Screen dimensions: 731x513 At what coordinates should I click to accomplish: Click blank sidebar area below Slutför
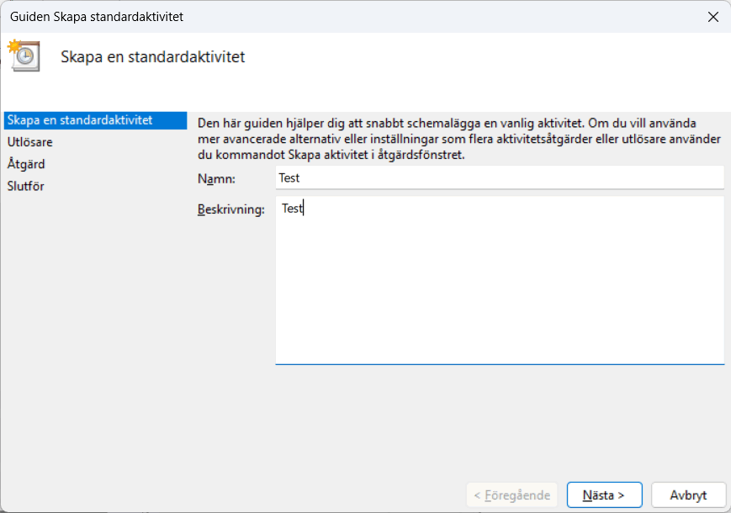point(93,336)
